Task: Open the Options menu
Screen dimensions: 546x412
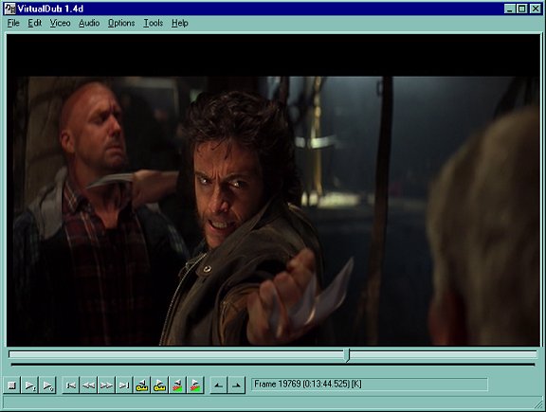Action: [121, 23]
